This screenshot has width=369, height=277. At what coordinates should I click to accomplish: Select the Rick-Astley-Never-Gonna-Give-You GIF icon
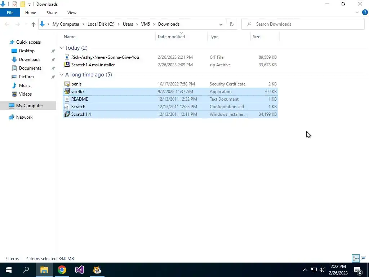67,57
